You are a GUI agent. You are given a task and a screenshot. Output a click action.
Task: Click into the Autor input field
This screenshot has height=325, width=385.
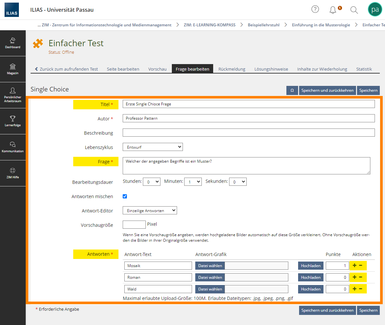(x=249, y=118)
